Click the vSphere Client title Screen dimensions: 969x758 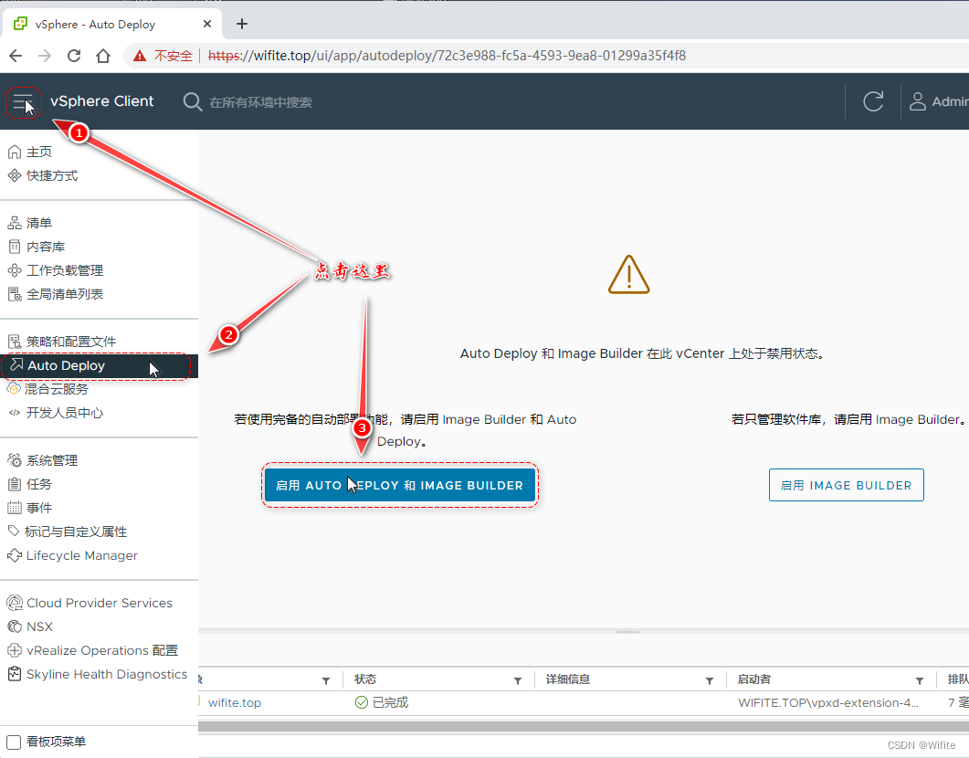102,101
